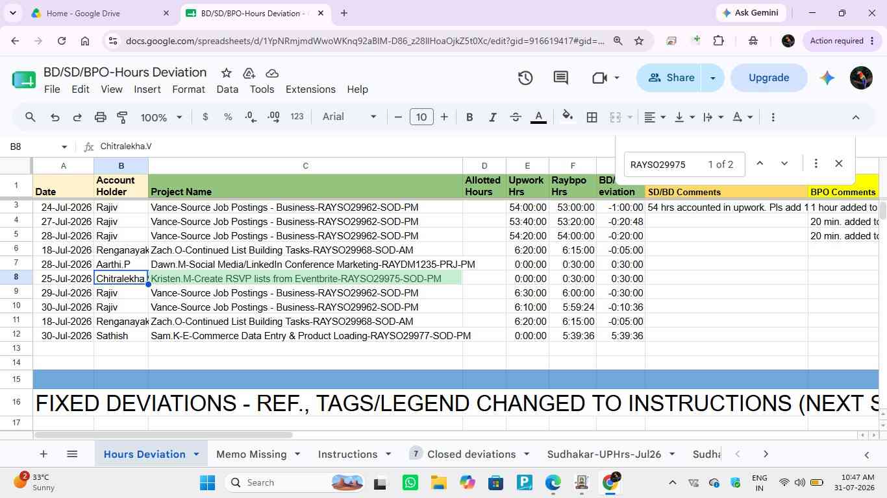Apply strikethrough formatting
This screenshot has width=887, height=498.
coord(516,117)
